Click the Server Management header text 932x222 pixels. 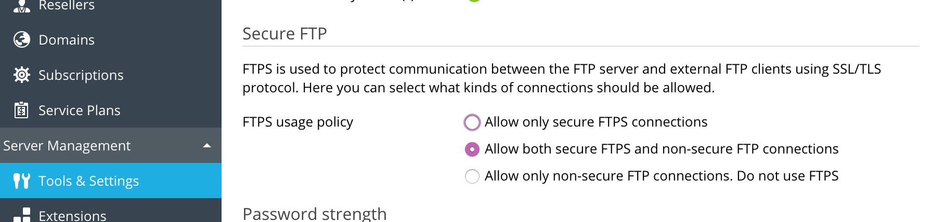(x=67, y=146)
